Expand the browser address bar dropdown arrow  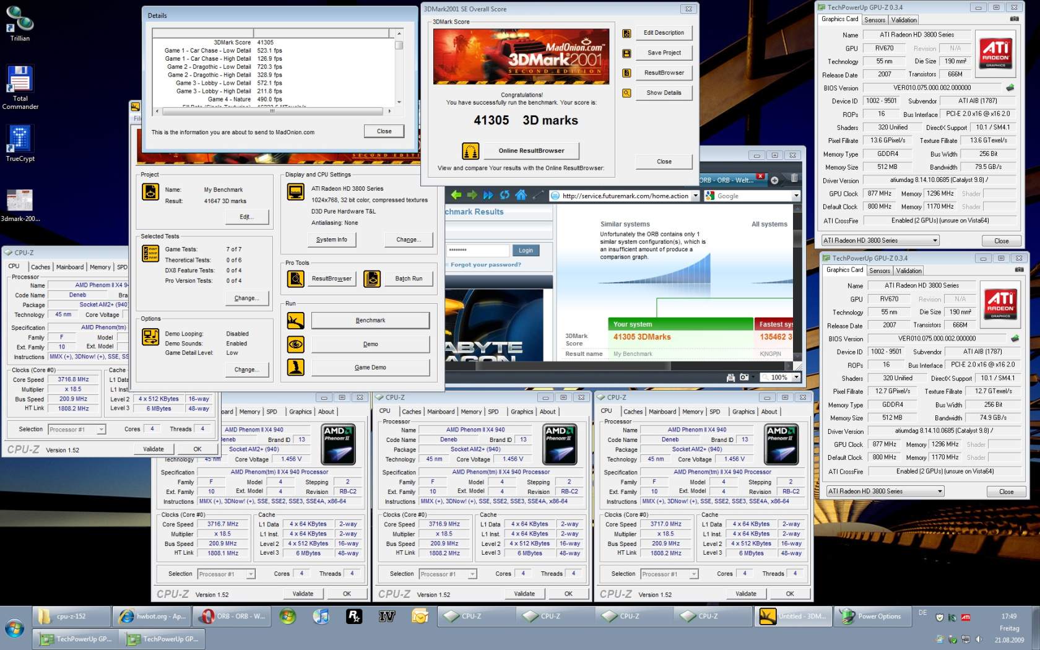[695, 196]
